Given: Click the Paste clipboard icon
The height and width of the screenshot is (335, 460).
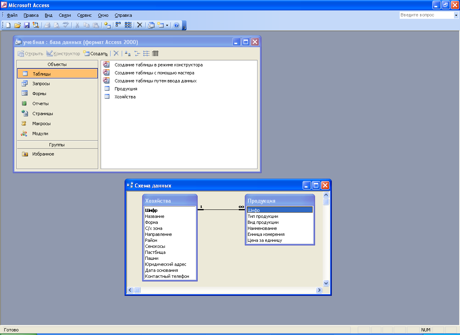Looking at the screenshot, I should (x=96, y=25).
